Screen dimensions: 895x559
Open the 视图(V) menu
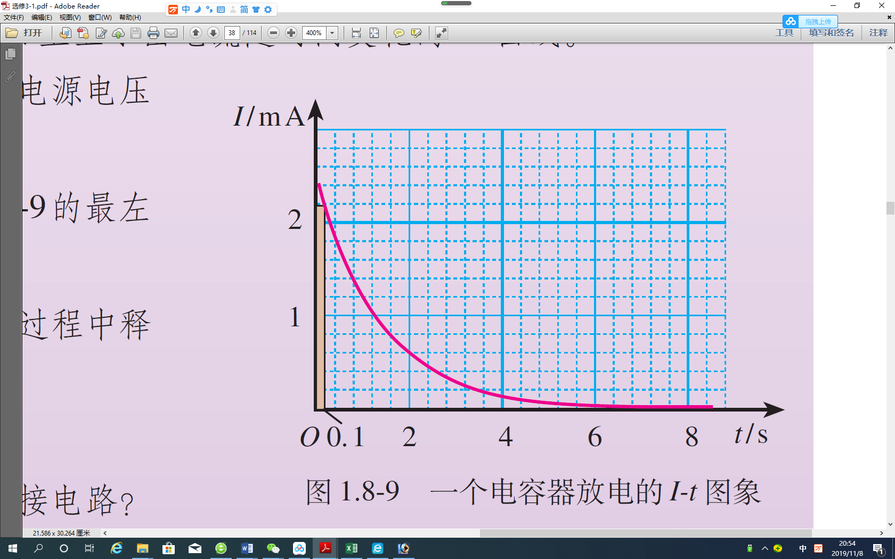point(70,18)
